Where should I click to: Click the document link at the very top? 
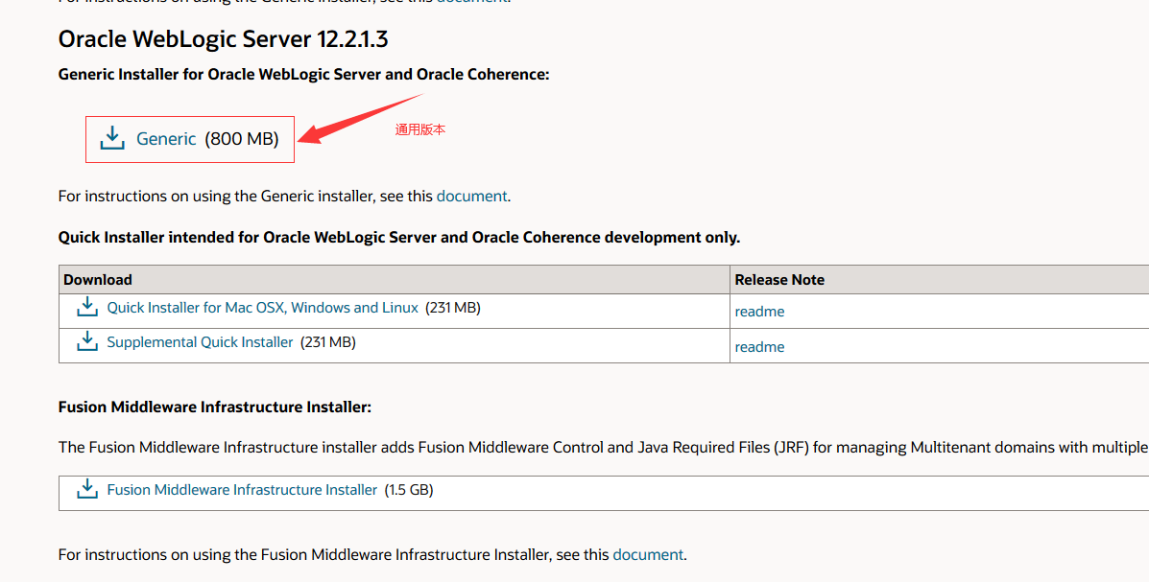[472, 2]
